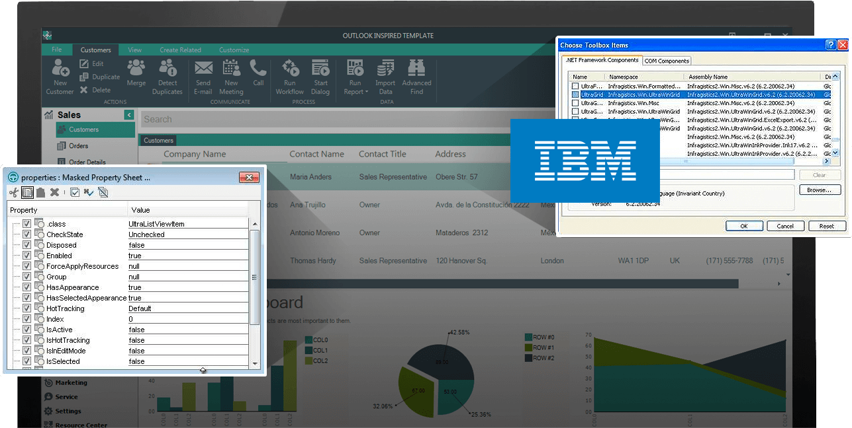Viewport: 852px width, 428px height.
Task: Click the toolbox list scroll up arrow
Action: pyautogui.click(x=835, y=77)
